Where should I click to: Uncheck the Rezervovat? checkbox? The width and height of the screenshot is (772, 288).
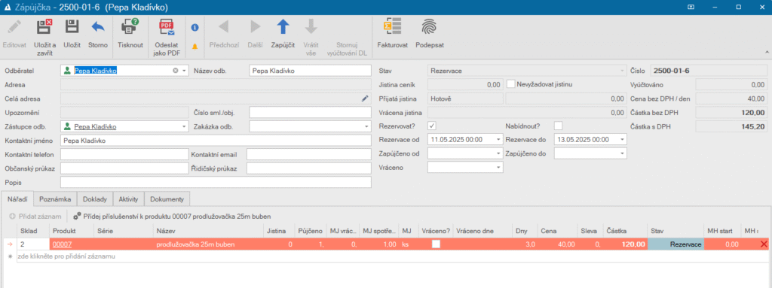click(432, 126)
